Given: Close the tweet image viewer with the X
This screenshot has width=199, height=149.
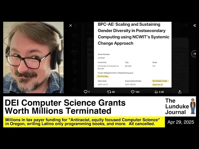Looking at the screenshot, I should 71,25.
